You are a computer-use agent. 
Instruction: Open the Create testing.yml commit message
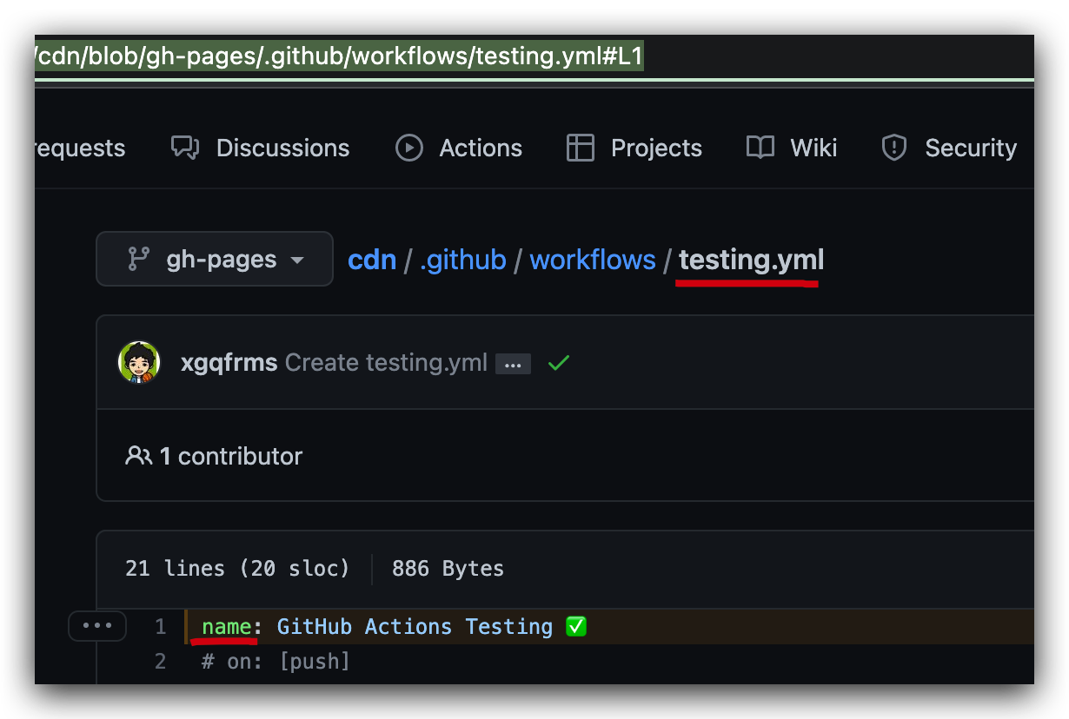point(386,363)
